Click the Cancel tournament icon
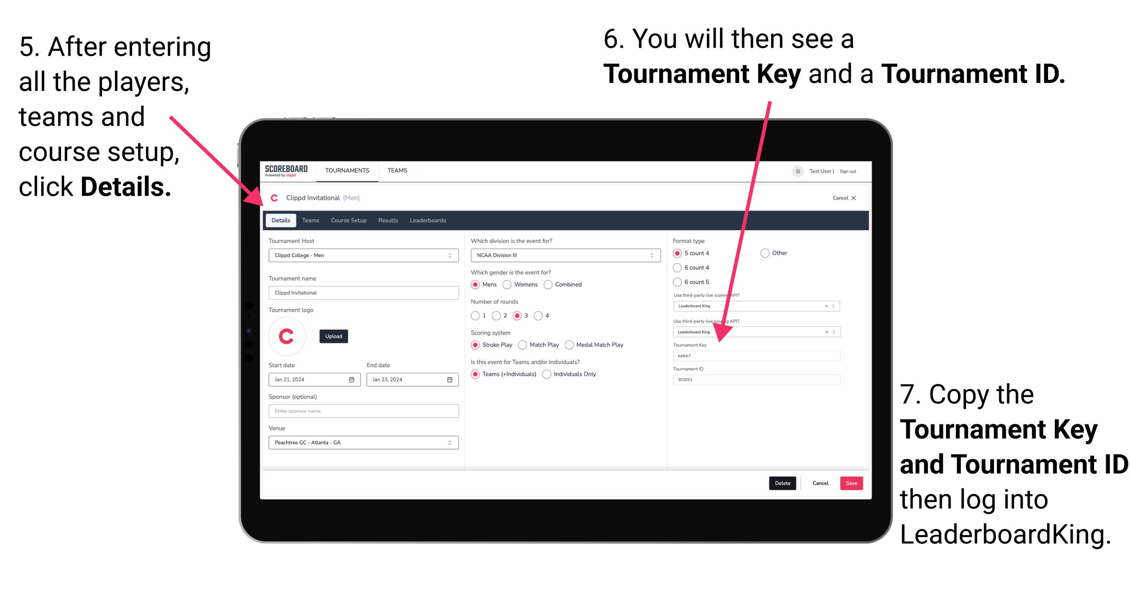 tap(854, 197)
